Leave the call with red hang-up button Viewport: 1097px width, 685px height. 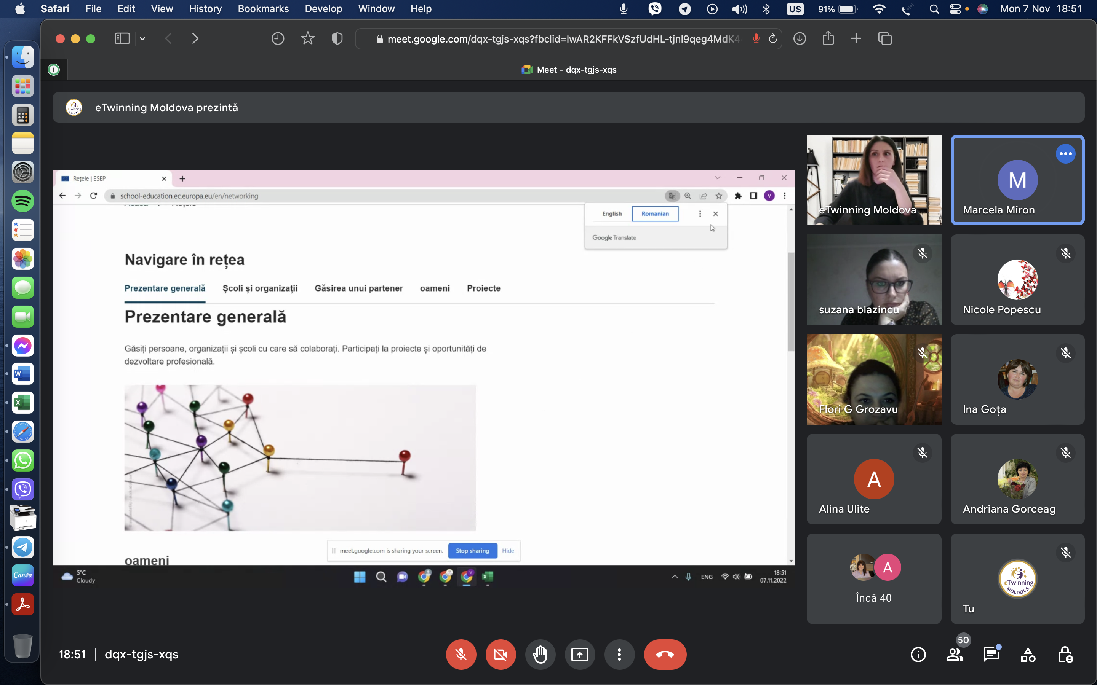(x=665, y=654)
